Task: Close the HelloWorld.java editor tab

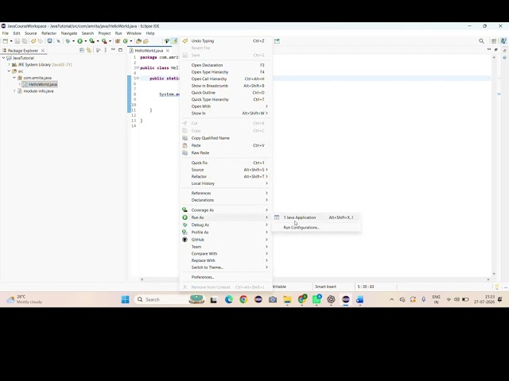Action: pyautogui.click(x=168, y=51)
